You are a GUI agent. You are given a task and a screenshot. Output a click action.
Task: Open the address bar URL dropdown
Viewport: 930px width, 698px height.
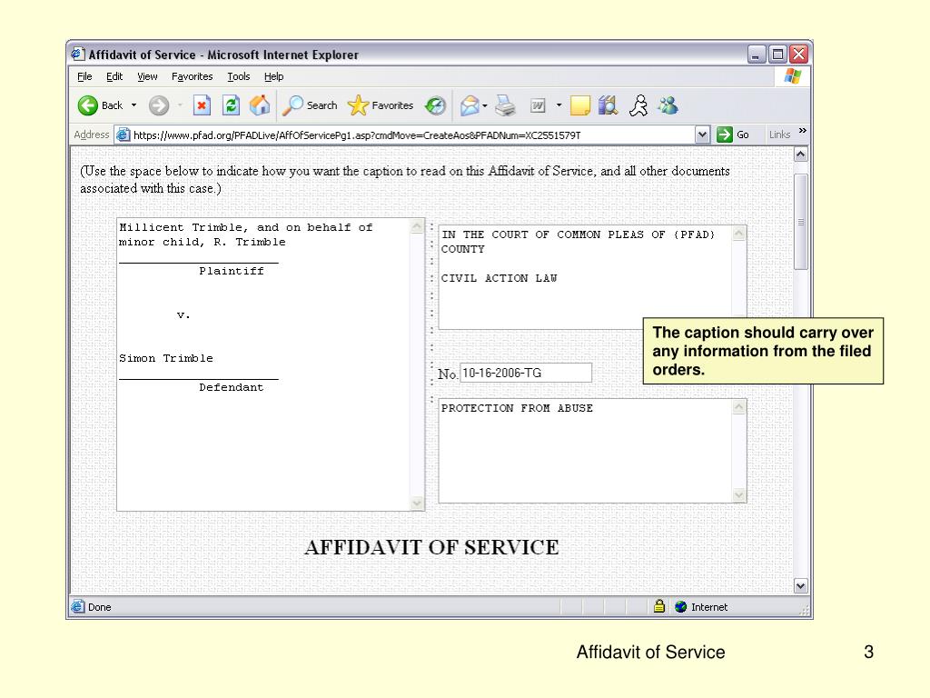pos(702,135)
